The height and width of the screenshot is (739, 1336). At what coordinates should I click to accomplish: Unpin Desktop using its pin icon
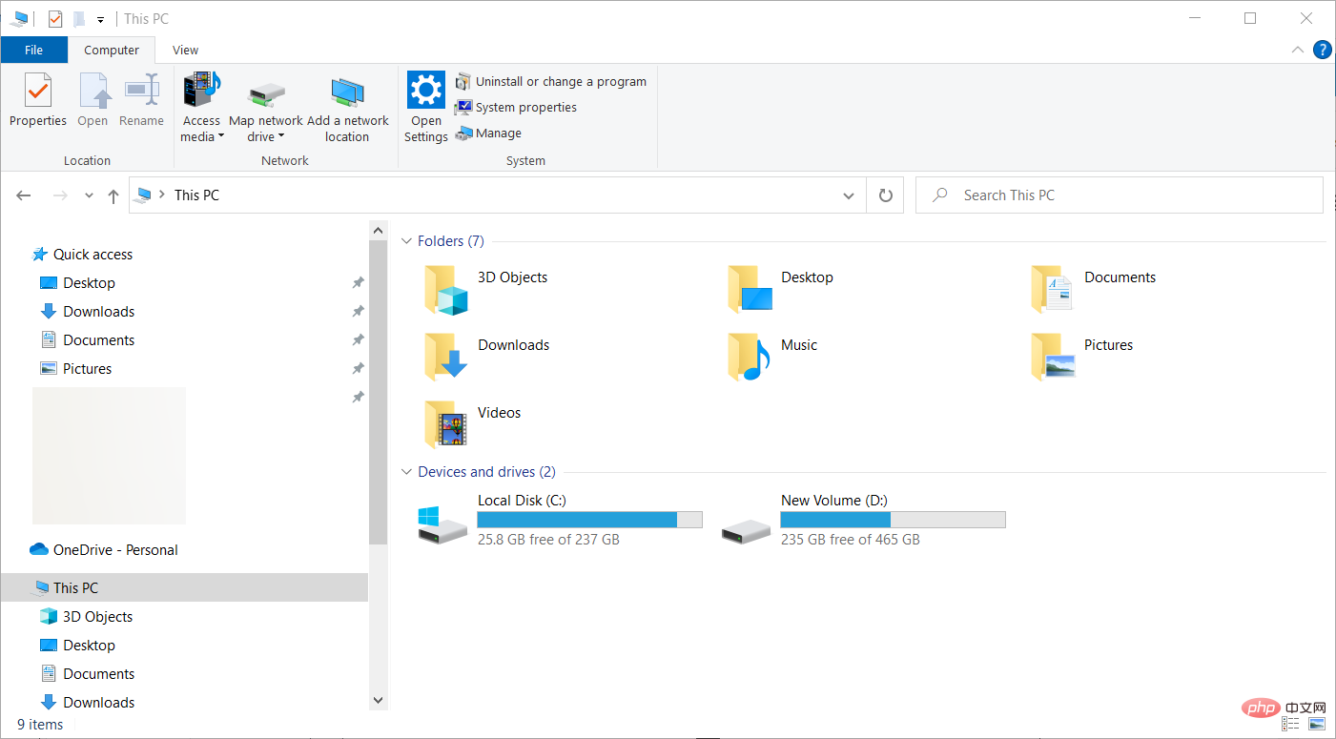(358, 283)
